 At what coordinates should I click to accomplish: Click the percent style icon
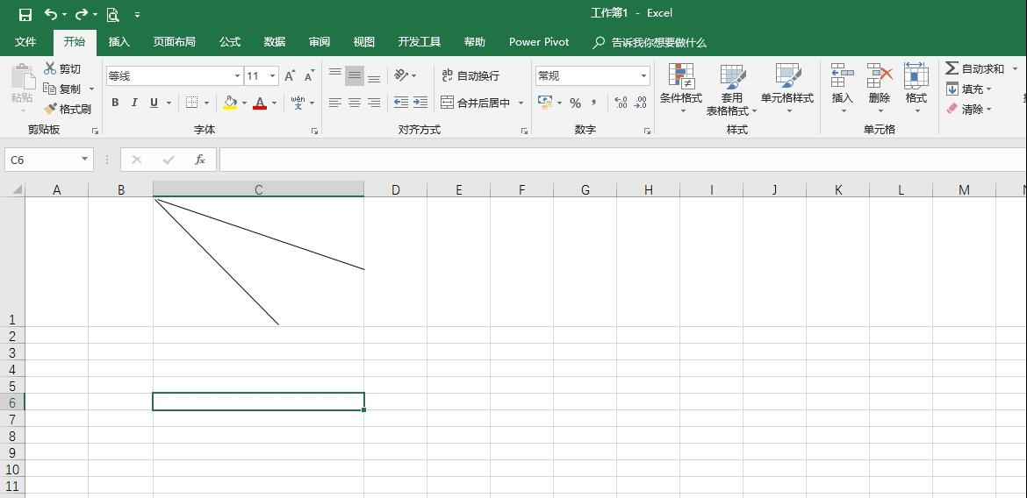pos(575,103)
